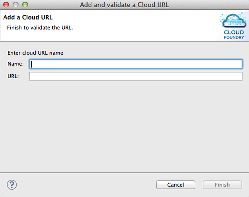Click the Finish button
The image size is (249, 197).
222,185
